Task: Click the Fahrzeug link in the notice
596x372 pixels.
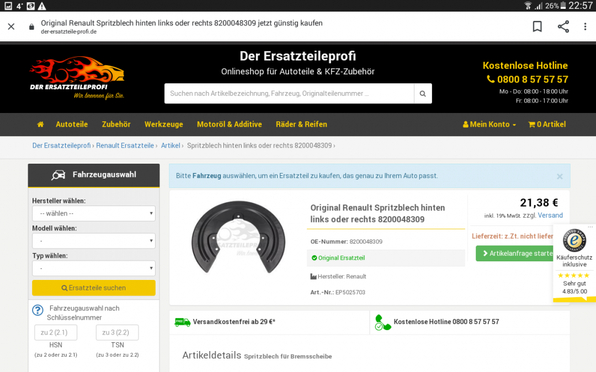Action: pos(207,176)
